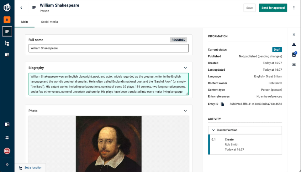Image resolution: width=301 pixels, height=172 pixels.
Task: Click the Save button
Action: [x=249, y=8]
